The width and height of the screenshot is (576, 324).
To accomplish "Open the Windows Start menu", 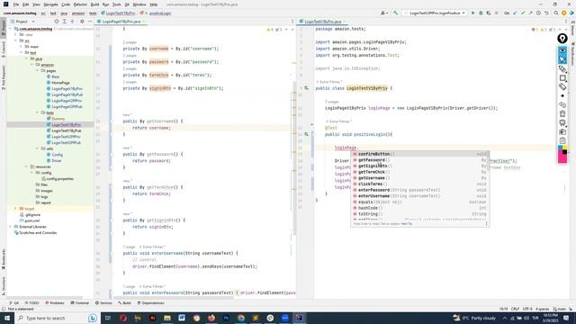I will coord(7,318).
